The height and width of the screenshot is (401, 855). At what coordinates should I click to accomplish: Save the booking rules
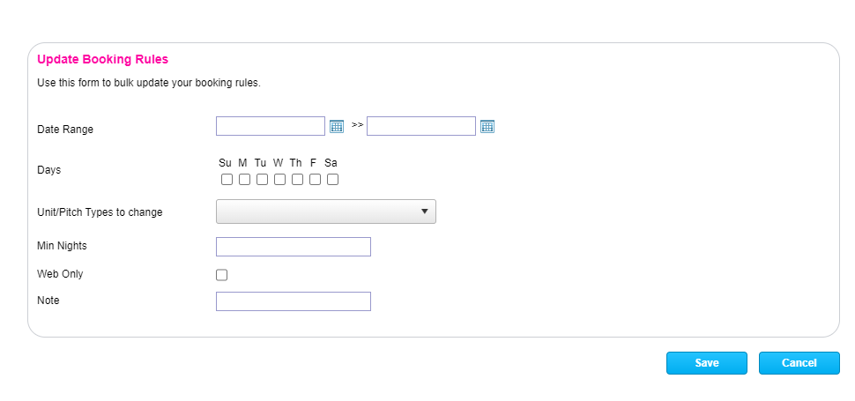point(707,363)
